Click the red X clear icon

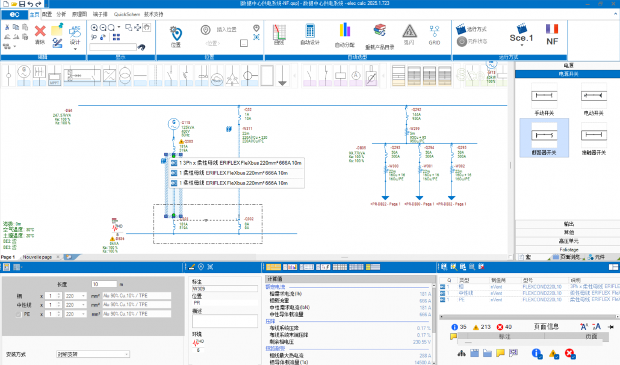[40, 31]
